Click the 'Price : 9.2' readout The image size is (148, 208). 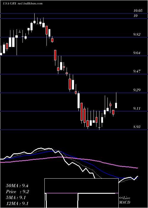pyautogui.click(x=17, y=192)
